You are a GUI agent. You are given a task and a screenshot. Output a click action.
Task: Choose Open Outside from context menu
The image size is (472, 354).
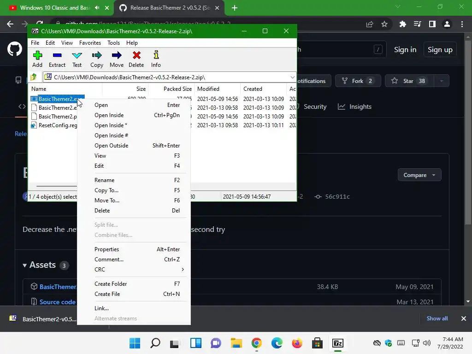click(134, 146)
